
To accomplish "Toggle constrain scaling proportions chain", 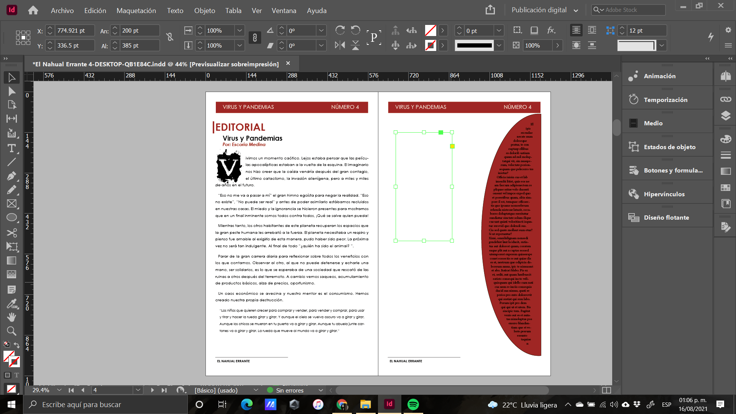I will pos(255,38).
